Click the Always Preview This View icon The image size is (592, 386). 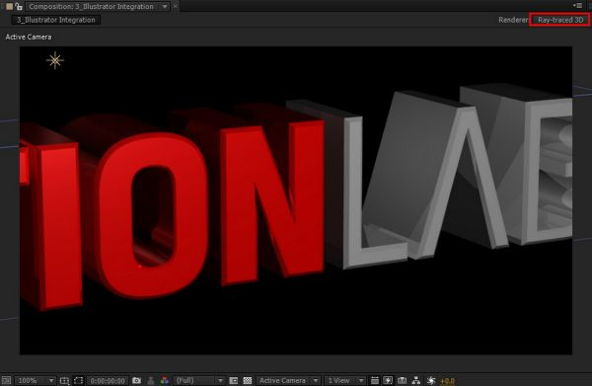6,380
